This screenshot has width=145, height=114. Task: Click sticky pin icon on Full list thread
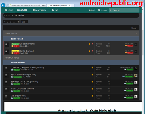click(92, 44)
